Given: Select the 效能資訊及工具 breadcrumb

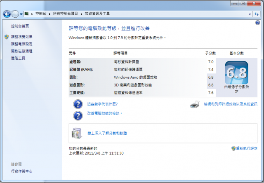Looking at the screenshot, I should (x=97, y=14).
